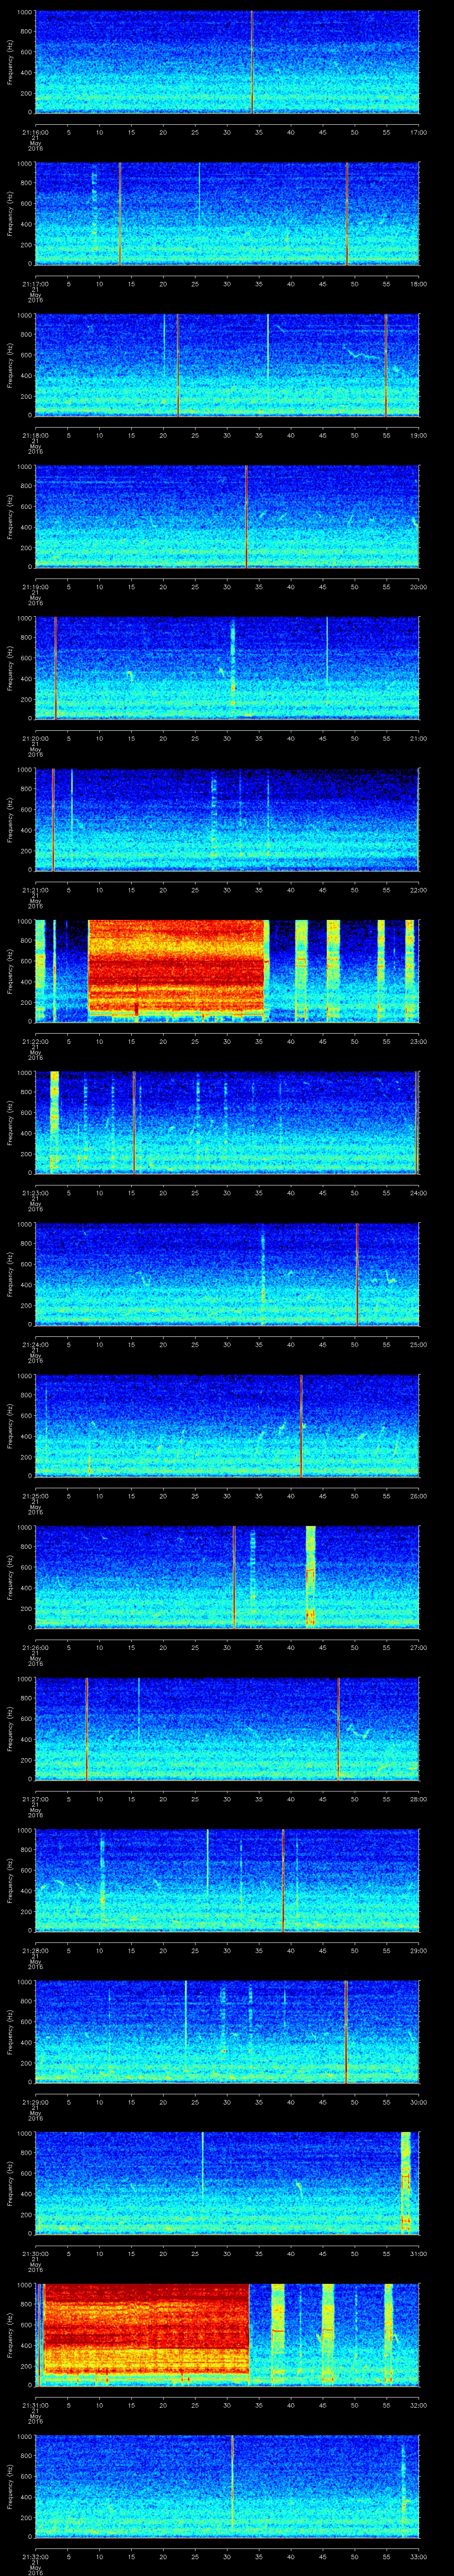Open the spectrogram panel starting at 21:17:00
454x2576 pixels.
click(227, 214)
